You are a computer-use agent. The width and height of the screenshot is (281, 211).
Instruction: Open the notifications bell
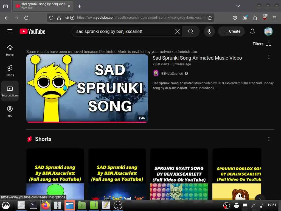tap(252, 31)
